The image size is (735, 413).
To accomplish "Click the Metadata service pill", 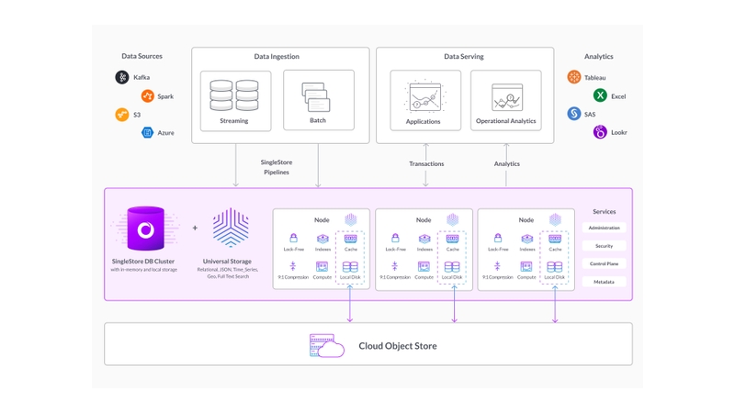I will [605, 282].
